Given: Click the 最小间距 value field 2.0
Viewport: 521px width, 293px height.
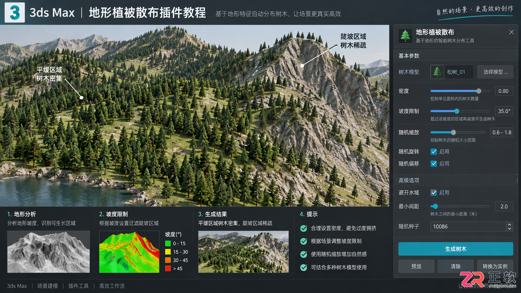Looking at the screenshot, I should (504, 206).
